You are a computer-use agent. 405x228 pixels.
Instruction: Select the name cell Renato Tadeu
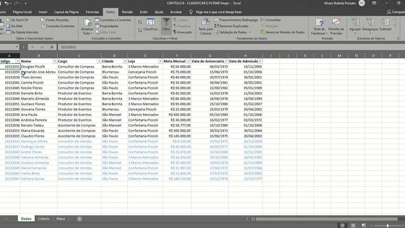pos(39,125)
